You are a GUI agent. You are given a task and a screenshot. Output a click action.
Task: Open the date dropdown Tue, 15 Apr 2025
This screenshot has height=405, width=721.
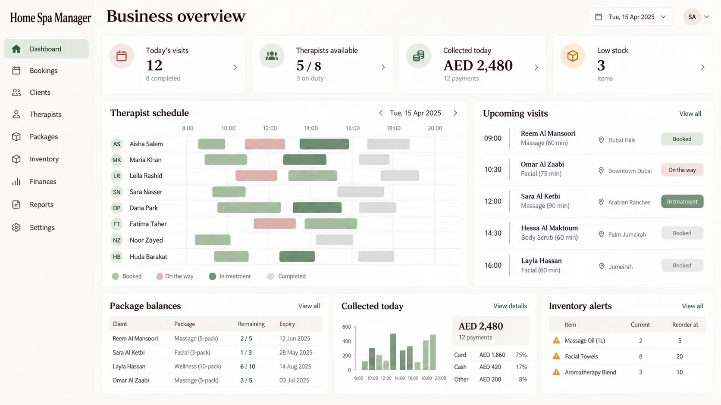point(631,17)
